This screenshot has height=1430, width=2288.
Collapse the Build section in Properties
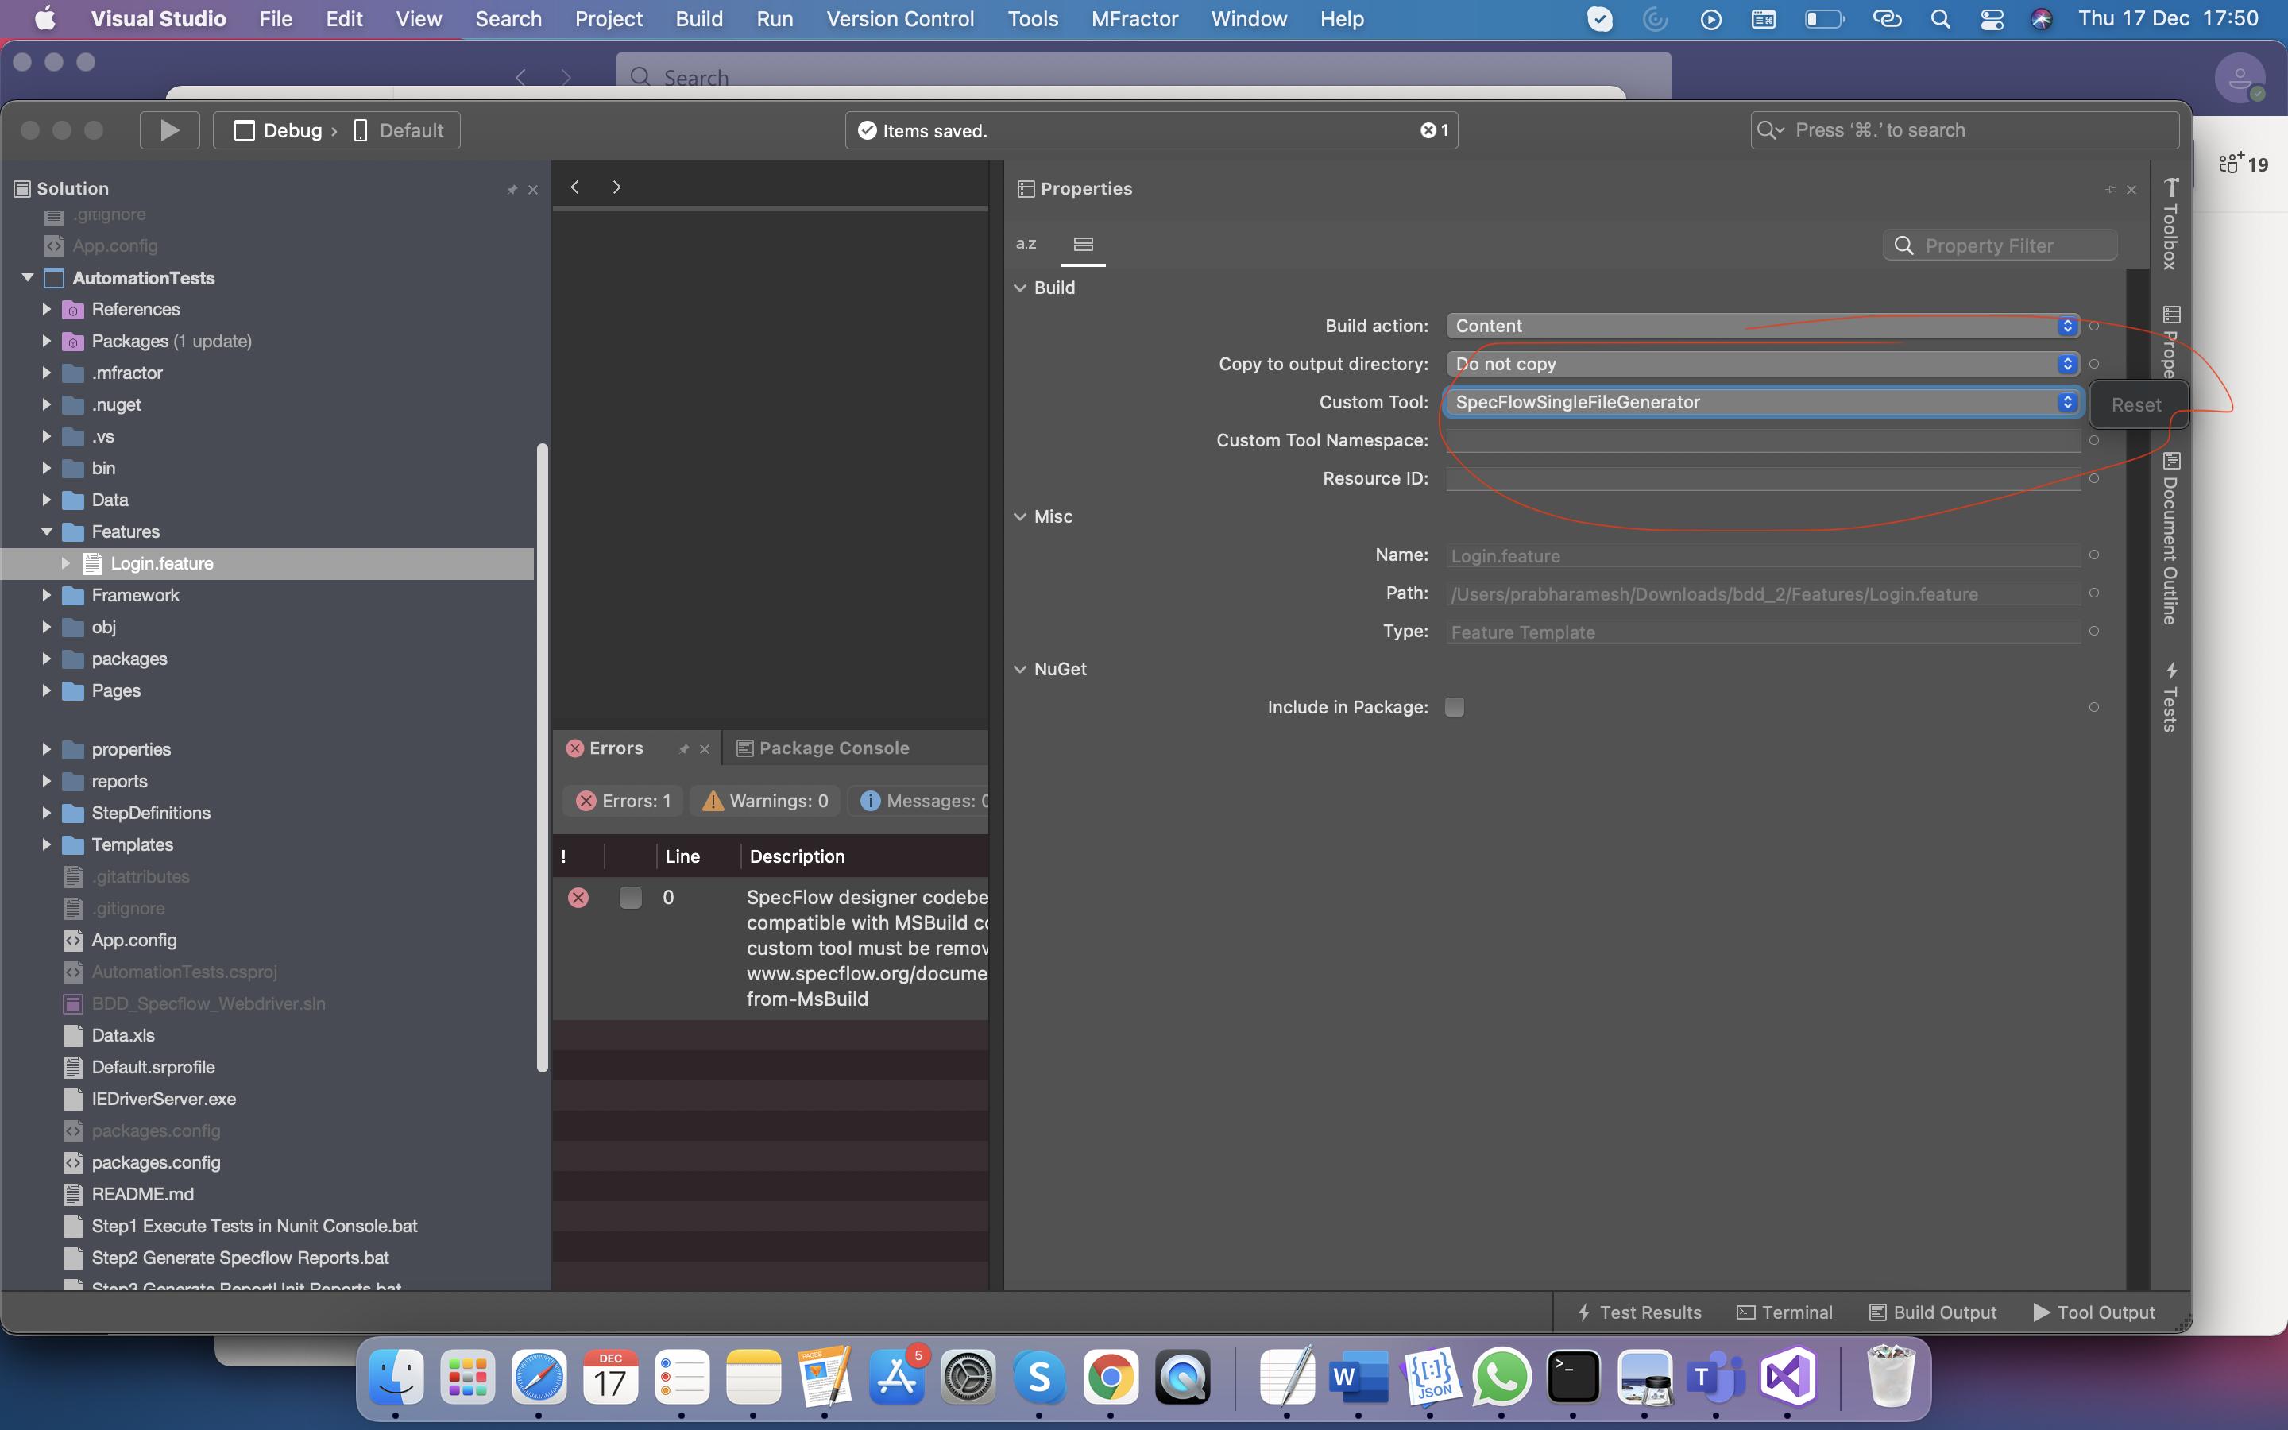tap(1020, 288)
